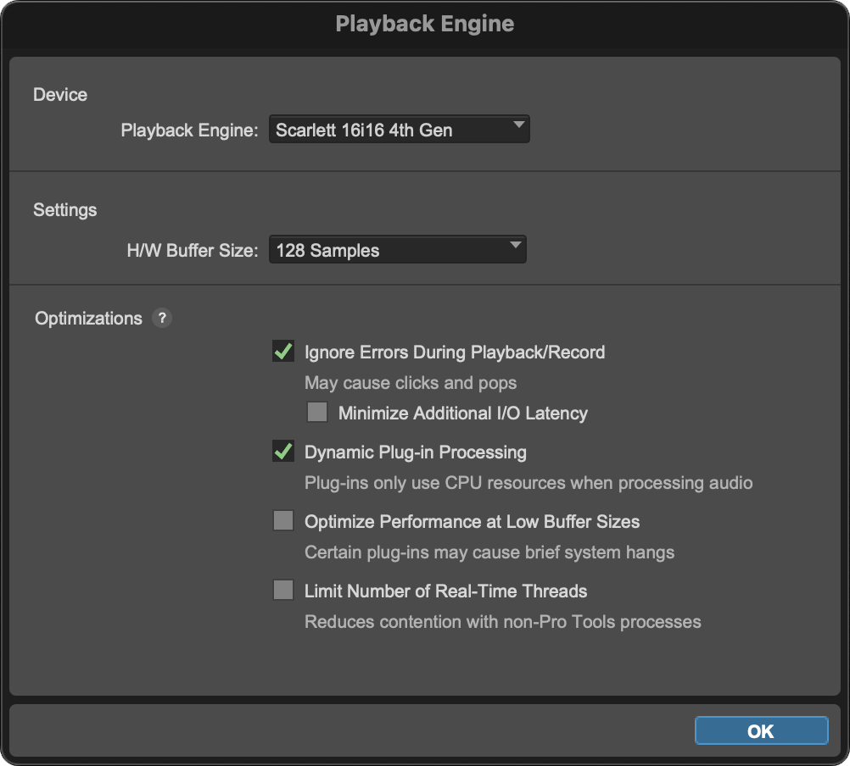Click 'Certain plug-ins may cause brief system hangs' text

(x=489, y=552)
